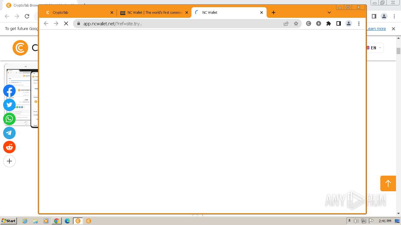Screen dimensions: 401x225
Task: Dismiss the Google update notification bar
Action: tap(393, 29)
